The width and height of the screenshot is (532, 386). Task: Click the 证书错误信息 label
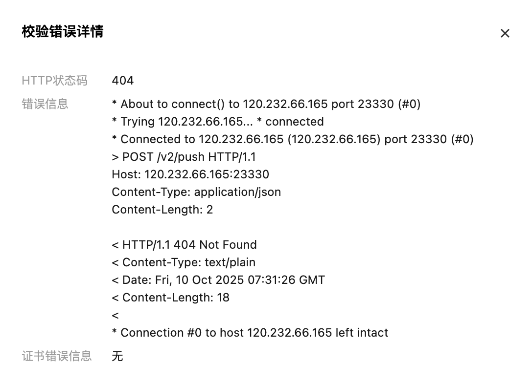pos(57,356)
